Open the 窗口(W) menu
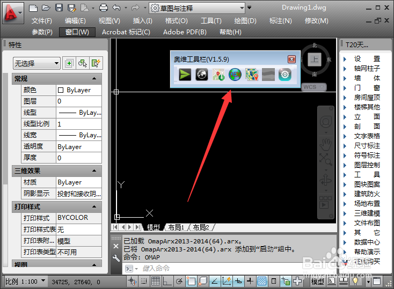This screenshot has width=394, height=289. coord(77,32)
